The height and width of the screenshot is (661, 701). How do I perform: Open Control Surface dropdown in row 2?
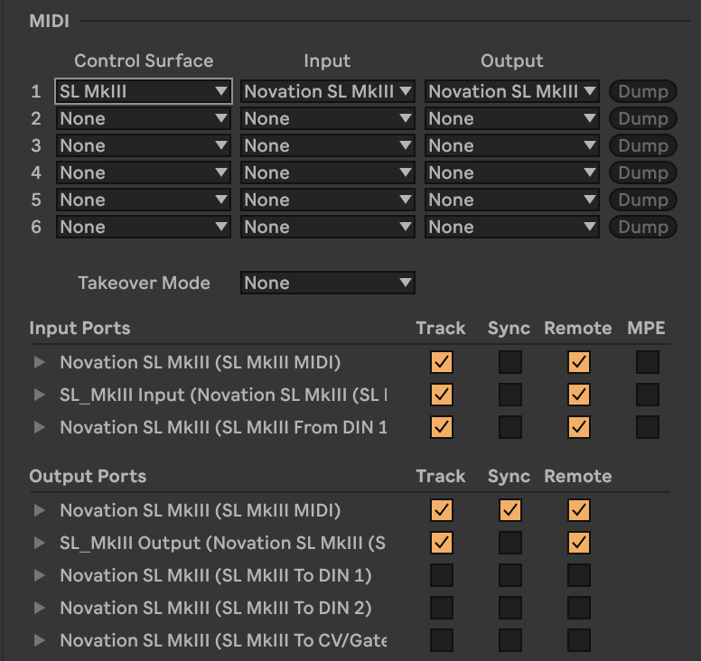(x=143, y=118)
